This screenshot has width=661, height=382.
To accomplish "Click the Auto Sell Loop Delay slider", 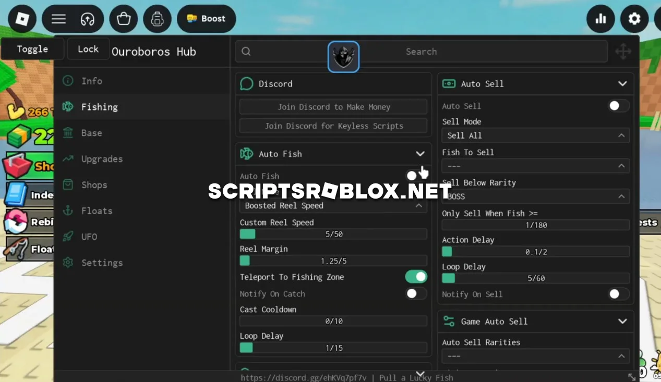I will point(536,278).
